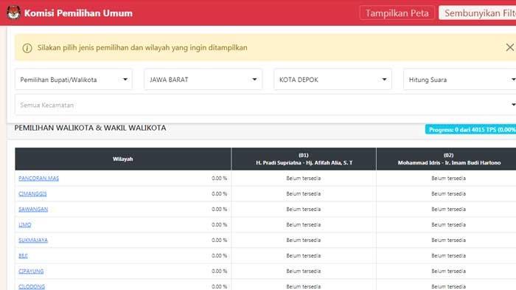Click the info icon in the yellow notice
The height and width of the screenshot is (290, 516).
pyautogui.click(x=27, y=48)
